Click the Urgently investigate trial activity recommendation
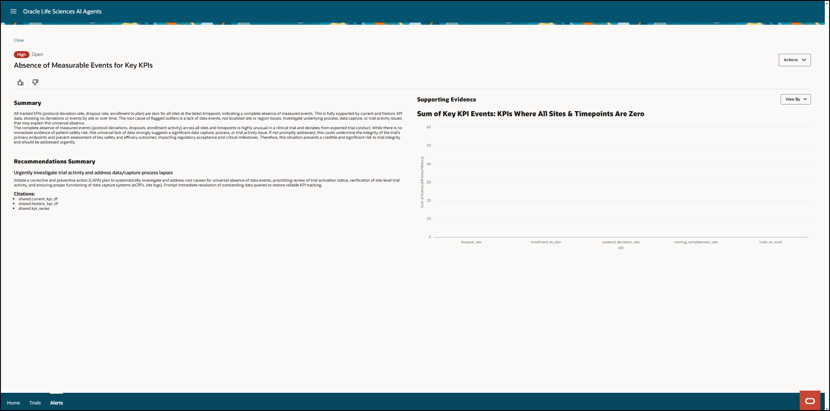 coord(93,173)
